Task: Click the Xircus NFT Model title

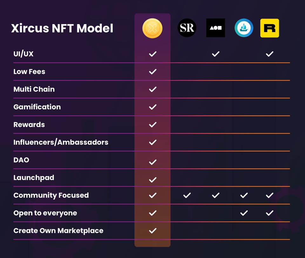Action: point(62,29)
